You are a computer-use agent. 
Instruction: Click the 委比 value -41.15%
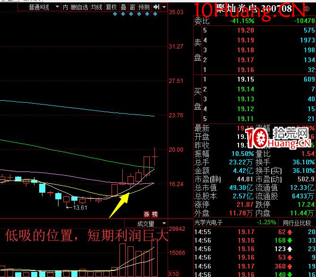[x=242, y=21]
